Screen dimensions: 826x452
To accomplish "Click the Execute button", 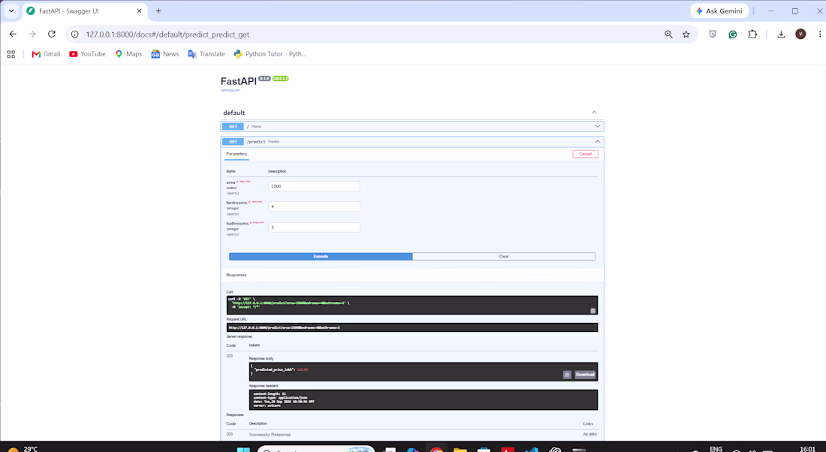I will pos(321,257).
